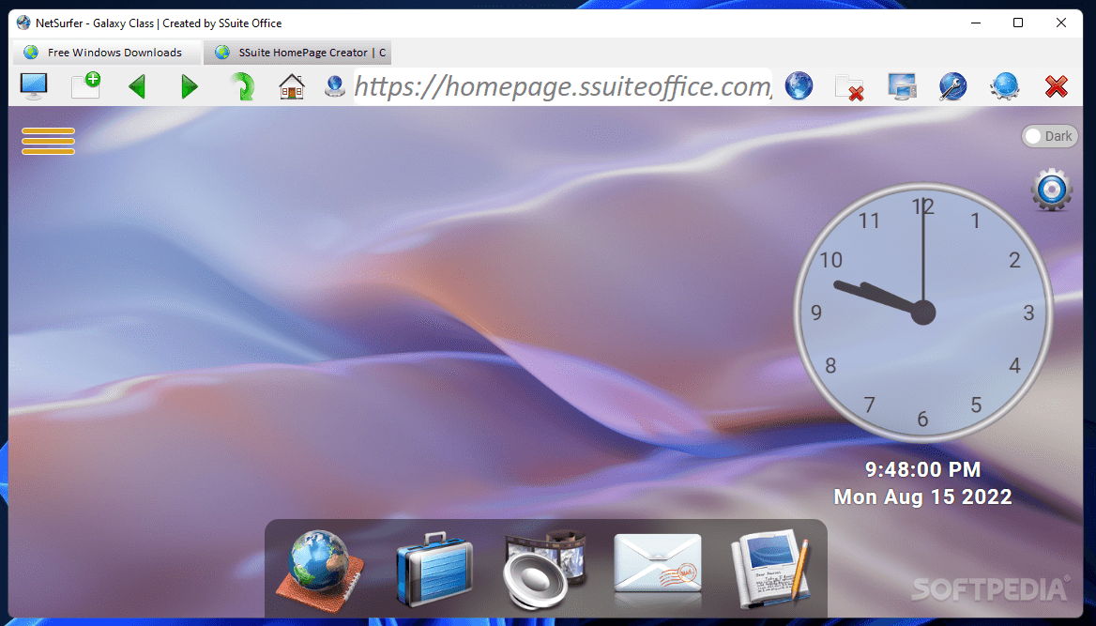This screenshot has height=626, width=1096.
Task: Switch to SSuite HomePage Creator tab
Action: (x=297, y=53)
